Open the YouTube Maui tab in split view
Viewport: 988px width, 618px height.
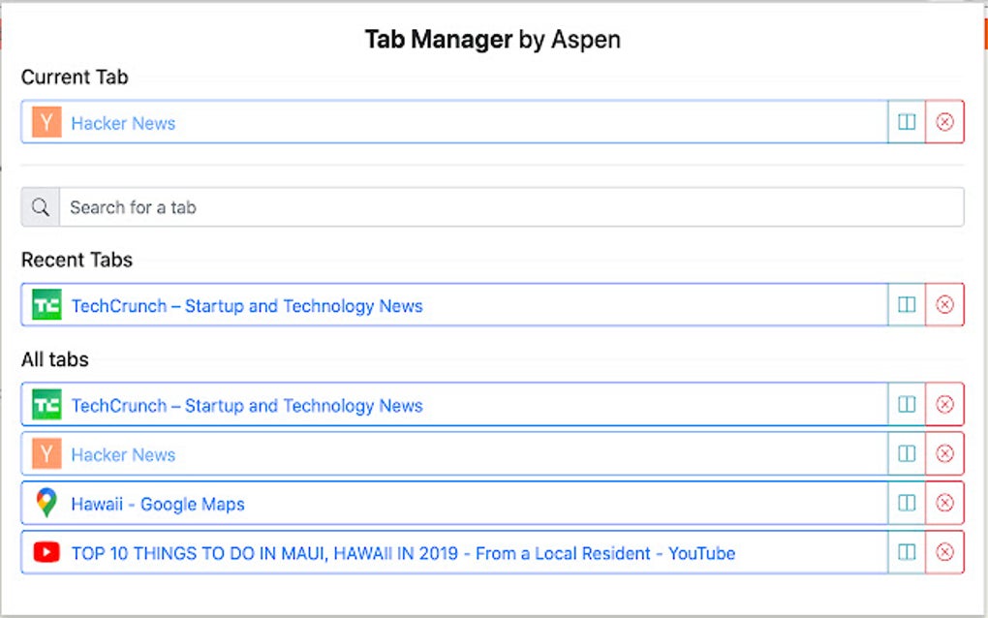(906, 552)
